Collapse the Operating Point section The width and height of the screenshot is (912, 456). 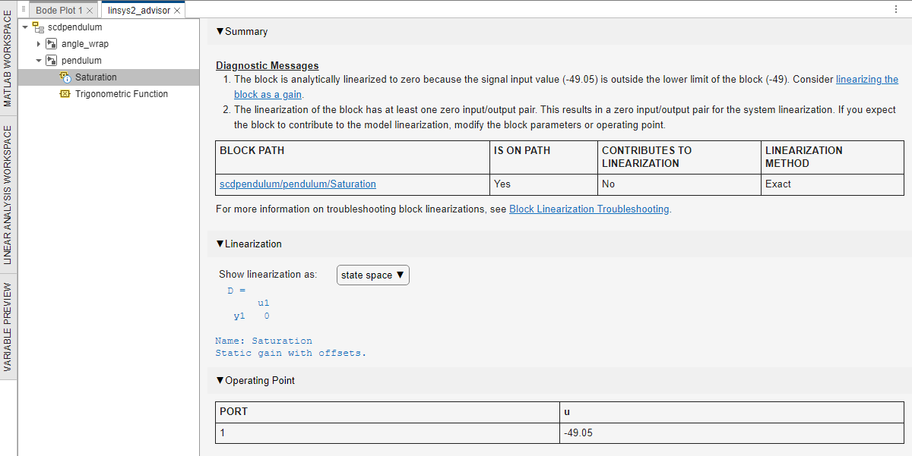219,380
